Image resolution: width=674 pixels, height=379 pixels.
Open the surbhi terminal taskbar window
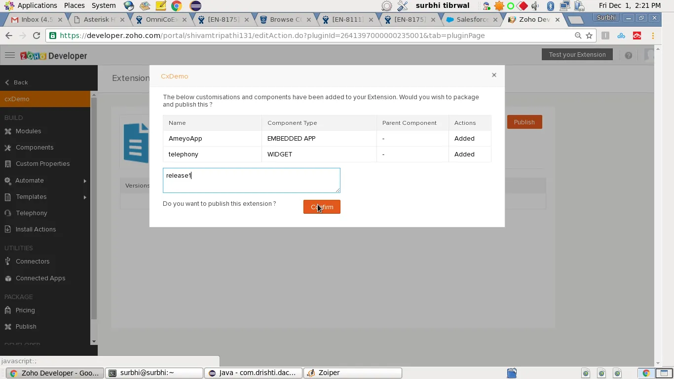(154, 373)
